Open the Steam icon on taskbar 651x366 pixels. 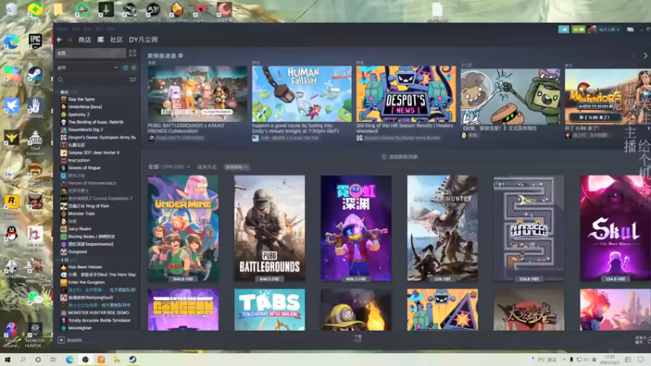pyautogui.click(x=133, y=359)
